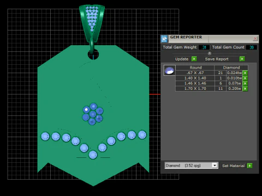The height and width of the screenshot is (196, 262).
Task: Click the Total Gem Weight label
Action: [x=180, y=47]
